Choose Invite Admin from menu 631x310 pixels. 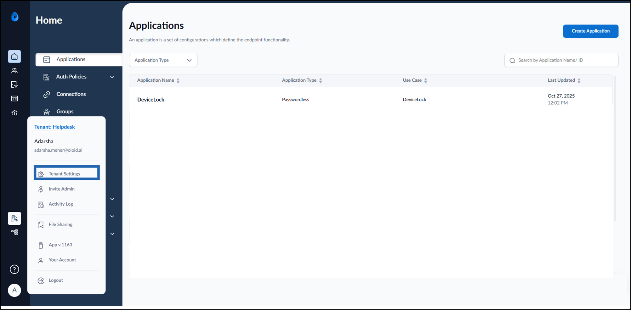[x=61, y=189]
